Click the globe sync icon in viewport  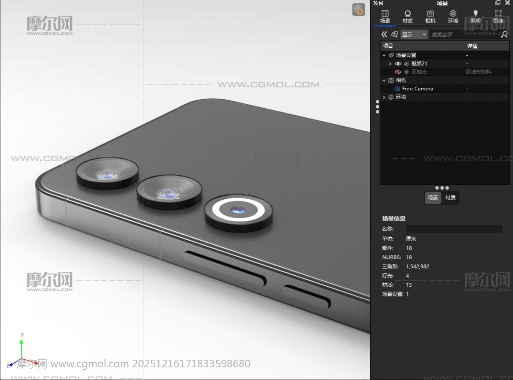click(359, 10)
